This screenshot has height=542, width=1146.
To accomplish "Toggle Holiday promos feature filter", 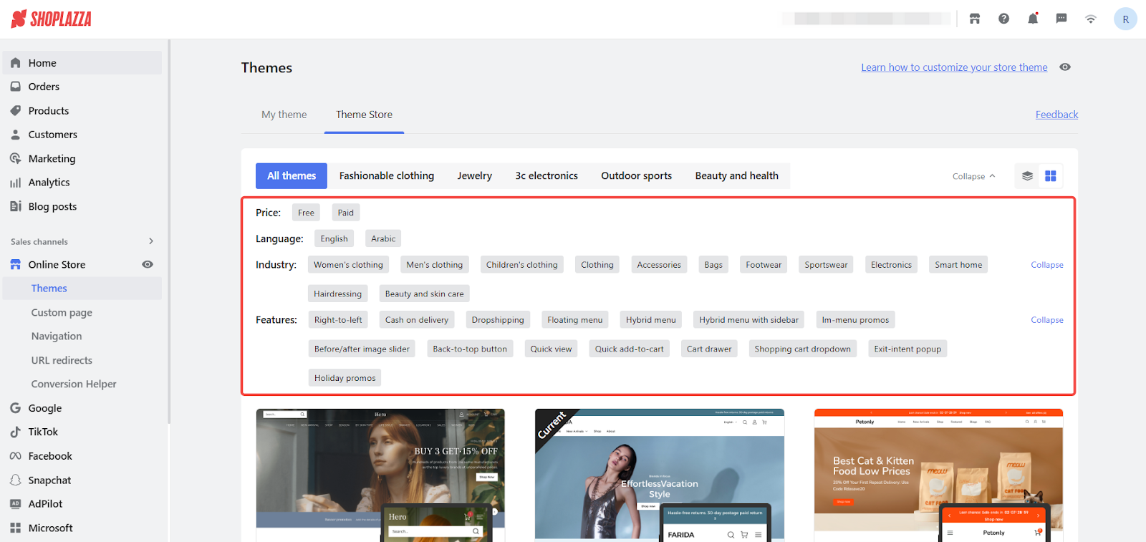I will (x=345, y=378).
